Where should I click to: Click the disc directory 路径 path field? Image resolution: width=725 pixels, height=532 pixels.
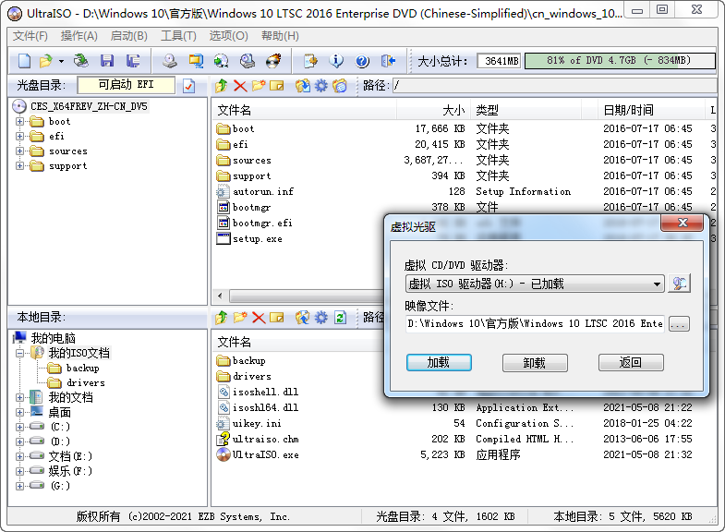tap(554, 86)
